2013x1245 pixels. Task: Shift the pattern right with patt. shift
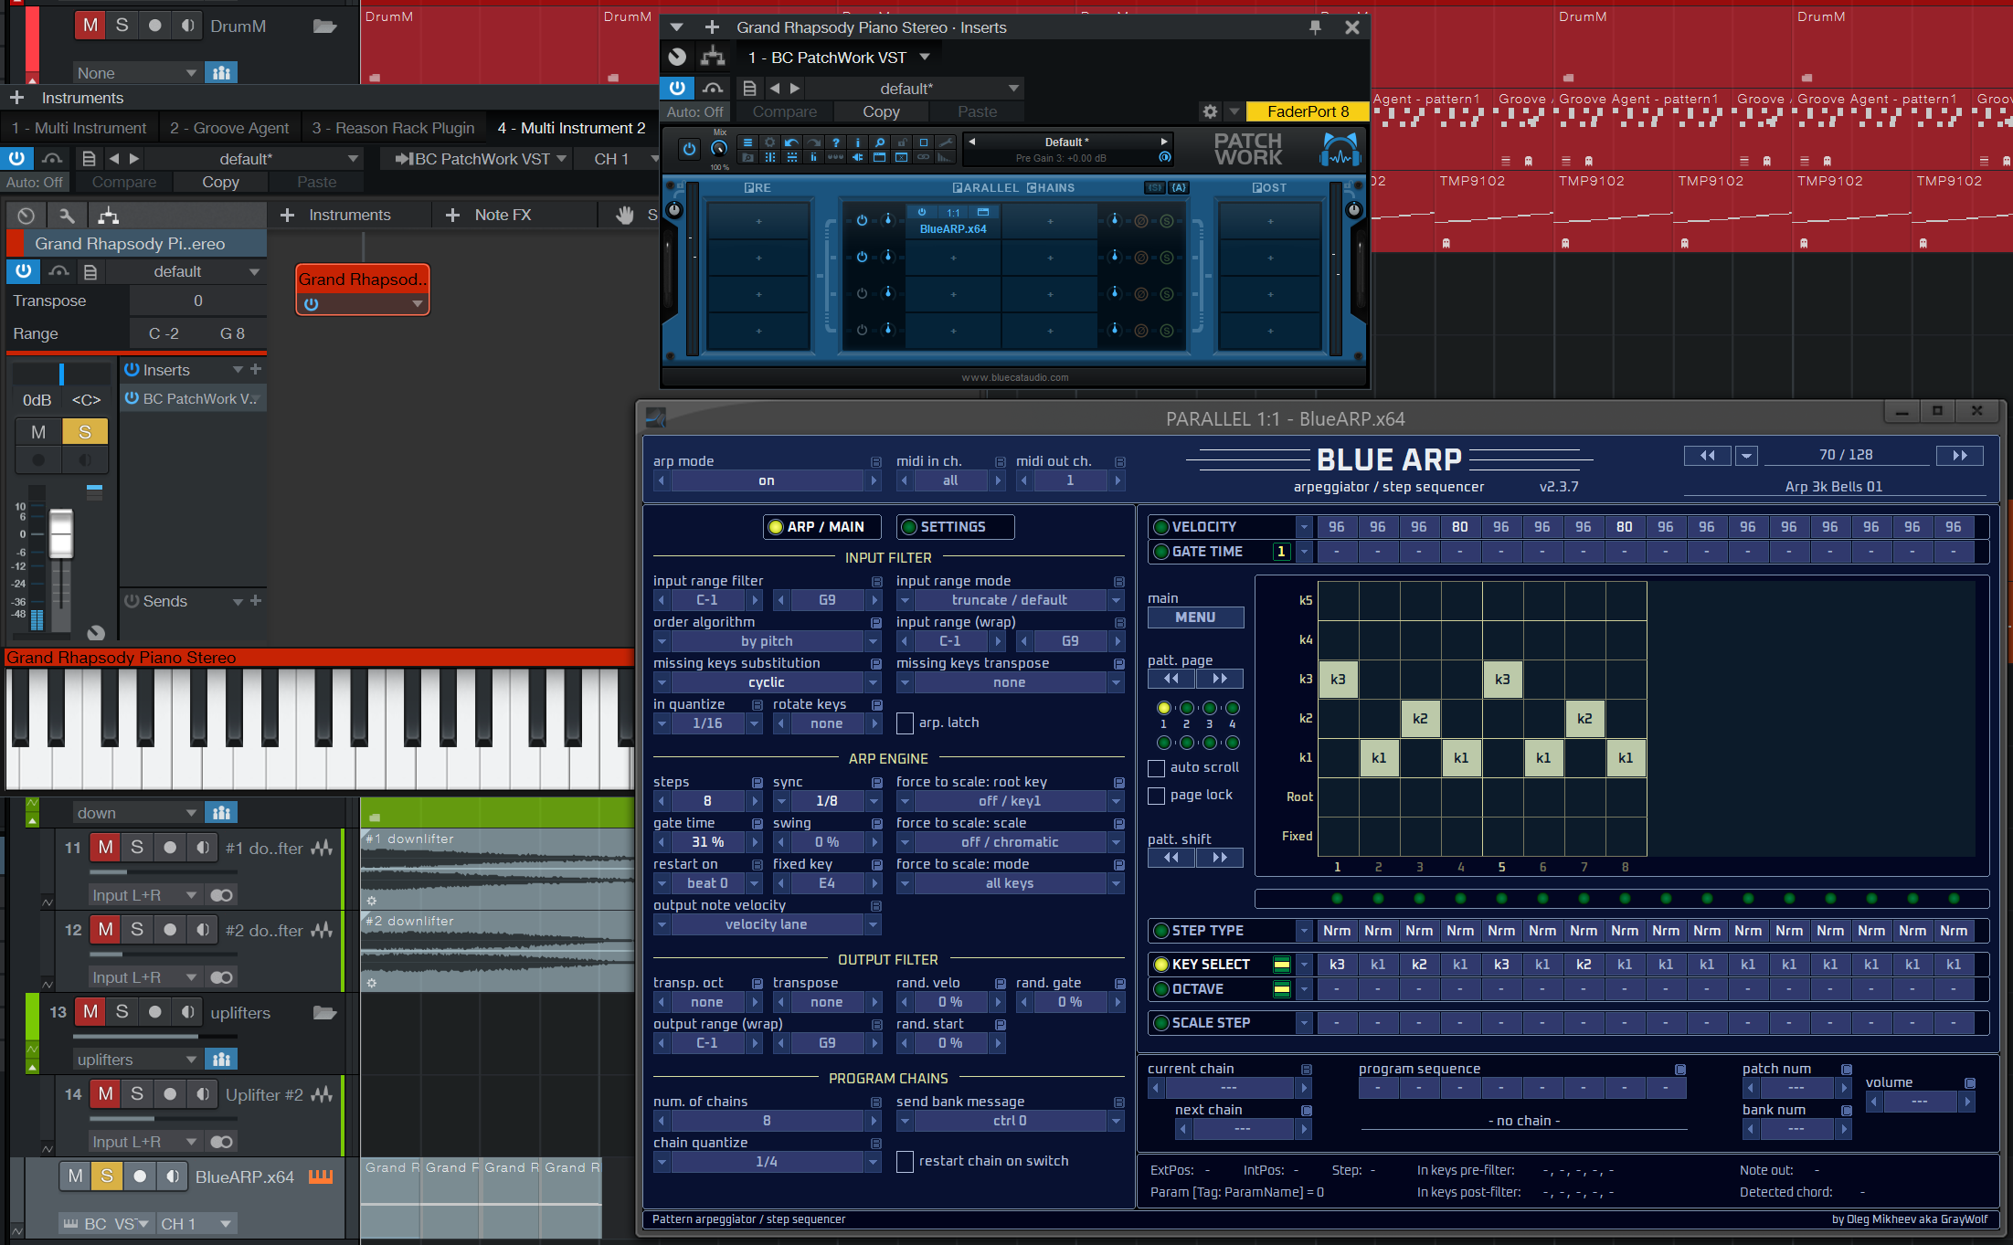[1219, 858]
